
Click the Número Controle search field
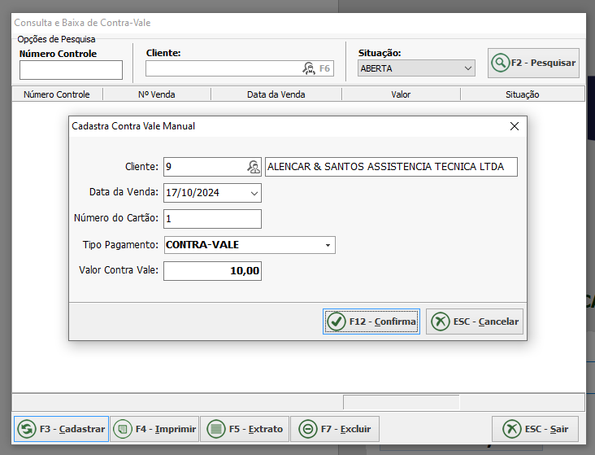point(71,70)
